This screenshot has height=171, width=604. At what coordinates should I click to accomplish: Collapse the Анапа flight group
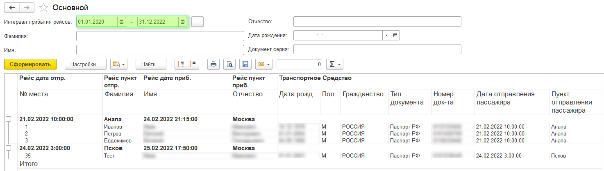(x=8, y=119)
